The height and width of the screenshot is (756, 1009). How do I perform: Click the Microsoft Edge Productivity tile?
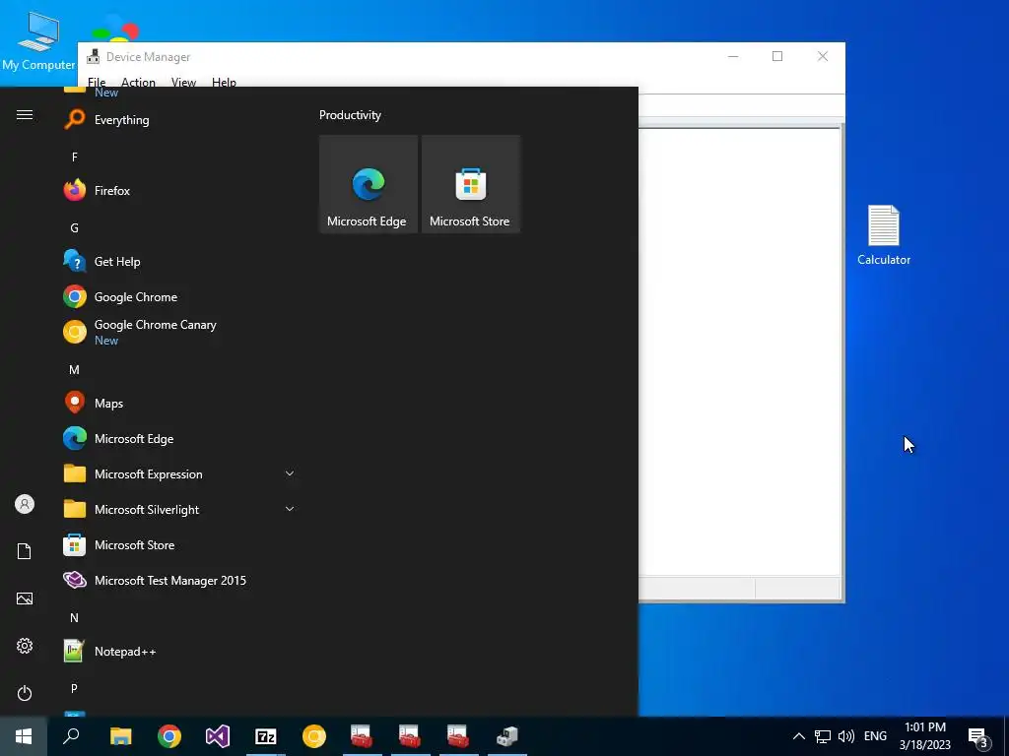tap(369, 184)
